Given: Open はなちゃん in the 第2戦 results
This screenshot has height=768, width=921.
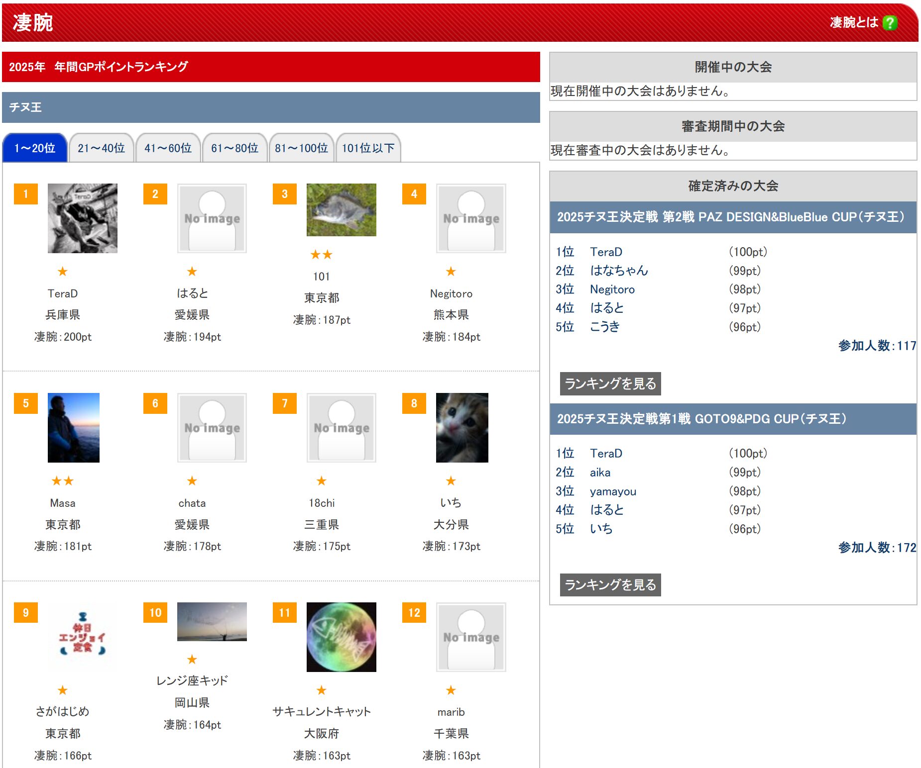Looking at the screenshot, I should 619,271.
